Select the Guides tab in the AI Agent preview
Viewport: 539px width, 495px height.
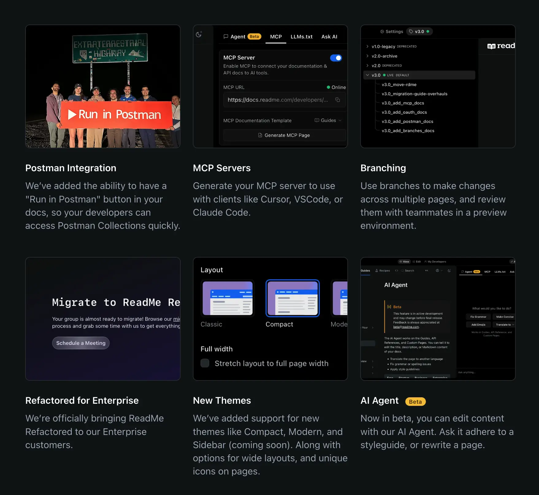[x=365, y=271]
